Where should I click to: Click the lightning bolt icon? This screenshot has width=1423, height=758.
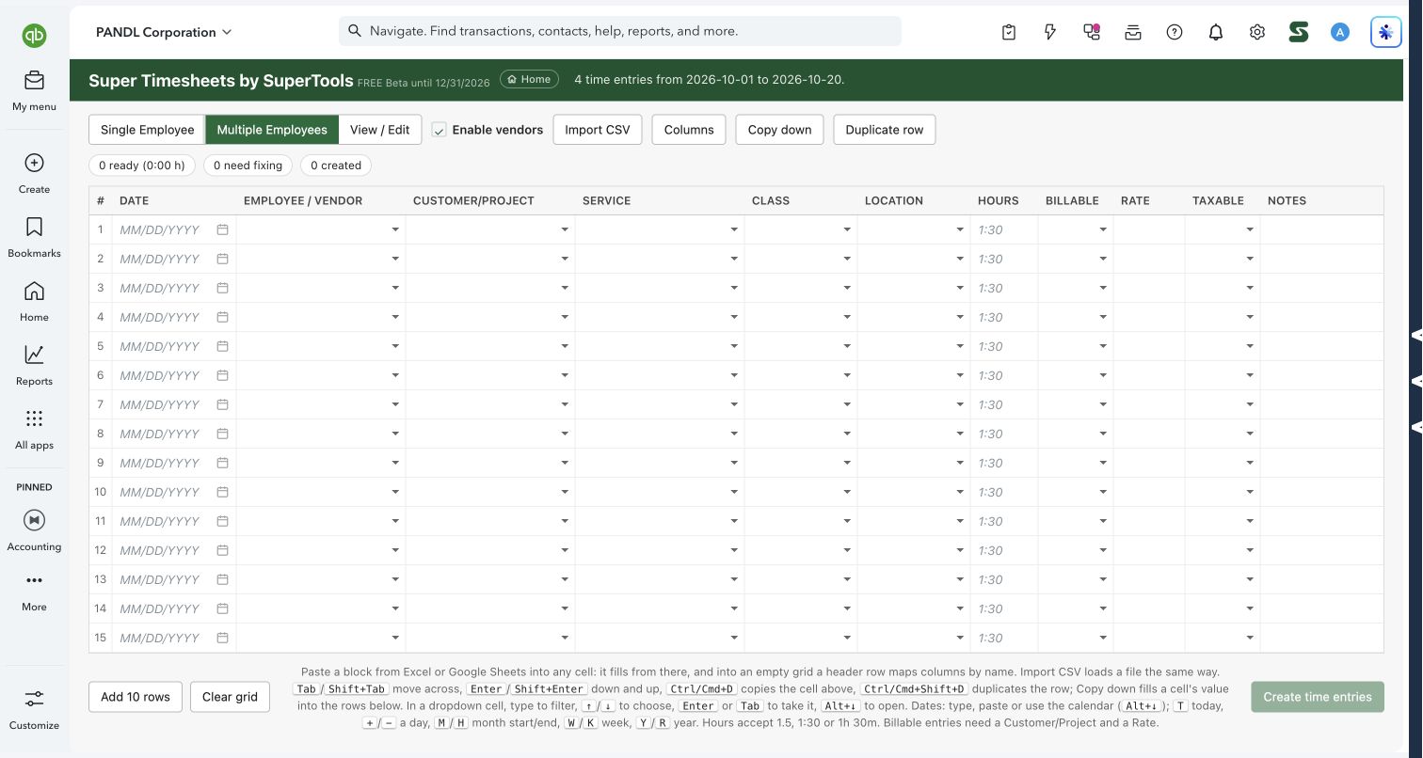click(x=1050, y=32)
